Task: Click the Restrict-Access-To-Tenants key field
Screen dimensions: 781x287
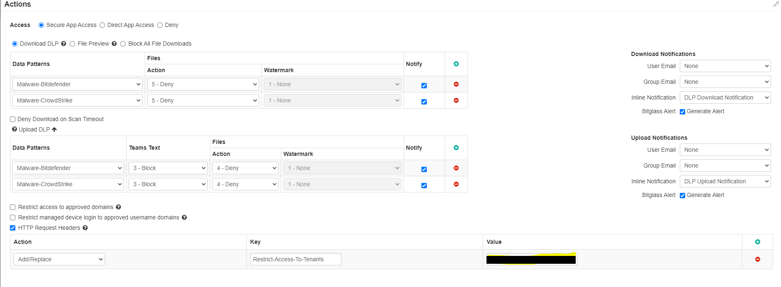Action: [x=295, y=259]
